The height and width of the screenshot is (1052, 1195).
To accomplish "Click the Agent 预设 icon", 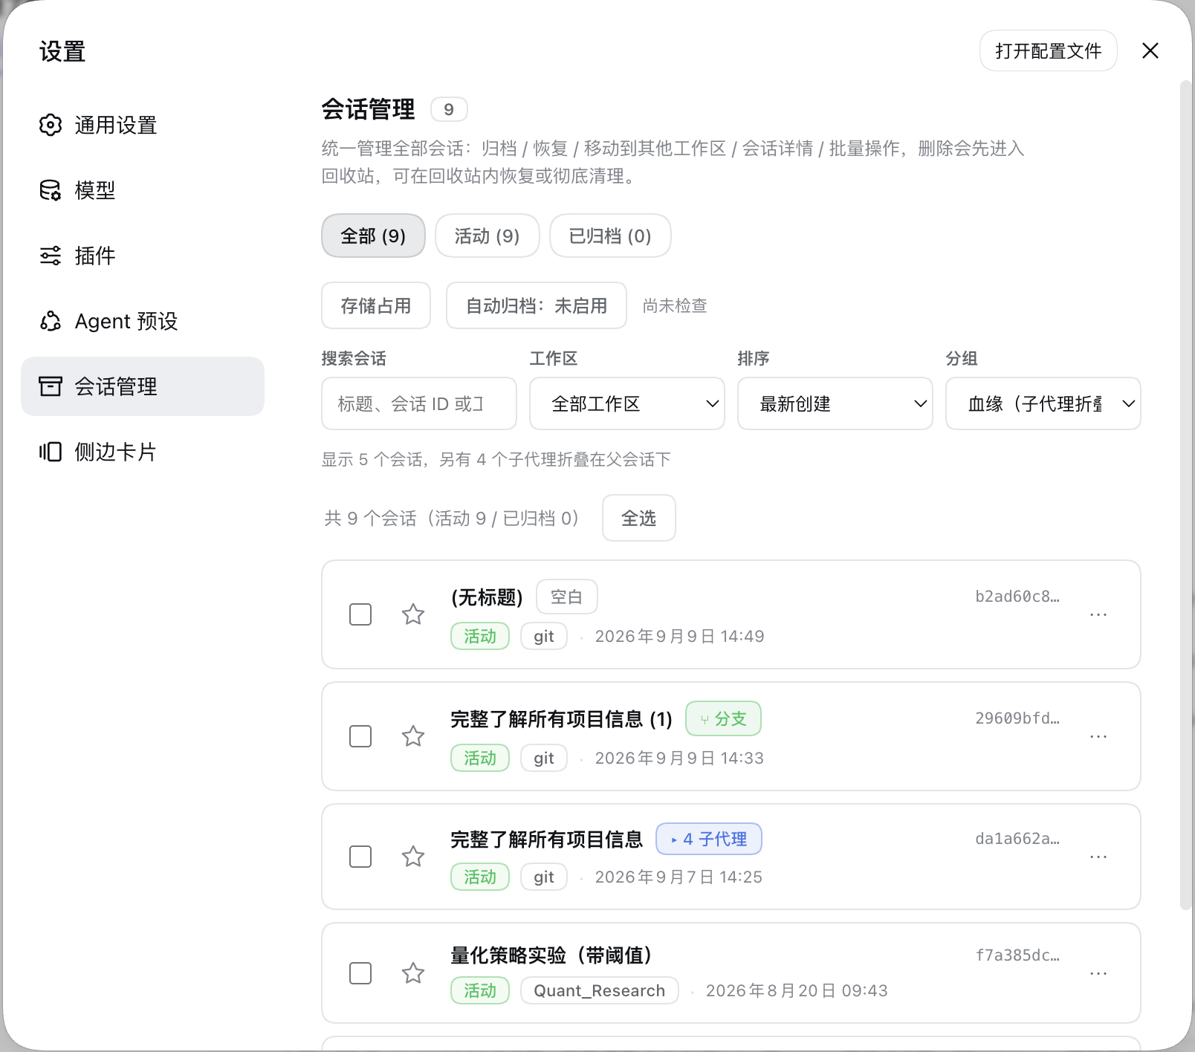I will pyautogui.click(x=51, y=321).
